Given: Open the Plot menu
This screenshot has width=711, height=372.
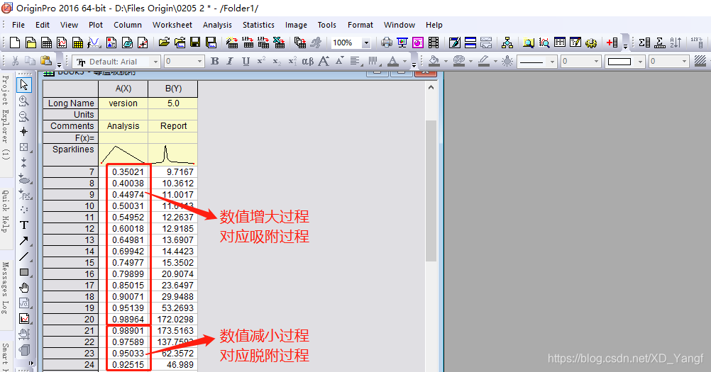Looking at the screenshot, I should 96,25.
